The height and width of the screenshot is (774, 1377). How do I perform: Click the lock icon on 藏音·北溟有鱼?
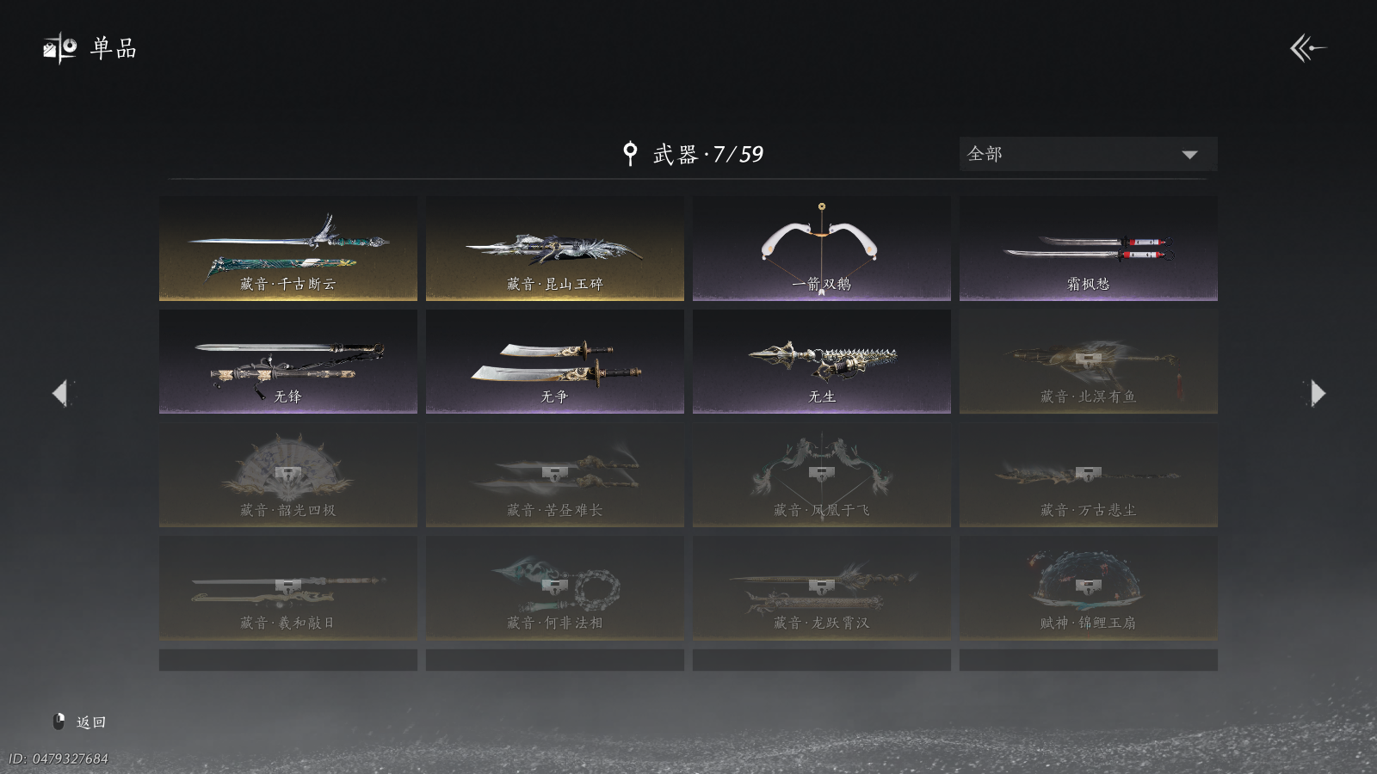[1088, 359]
